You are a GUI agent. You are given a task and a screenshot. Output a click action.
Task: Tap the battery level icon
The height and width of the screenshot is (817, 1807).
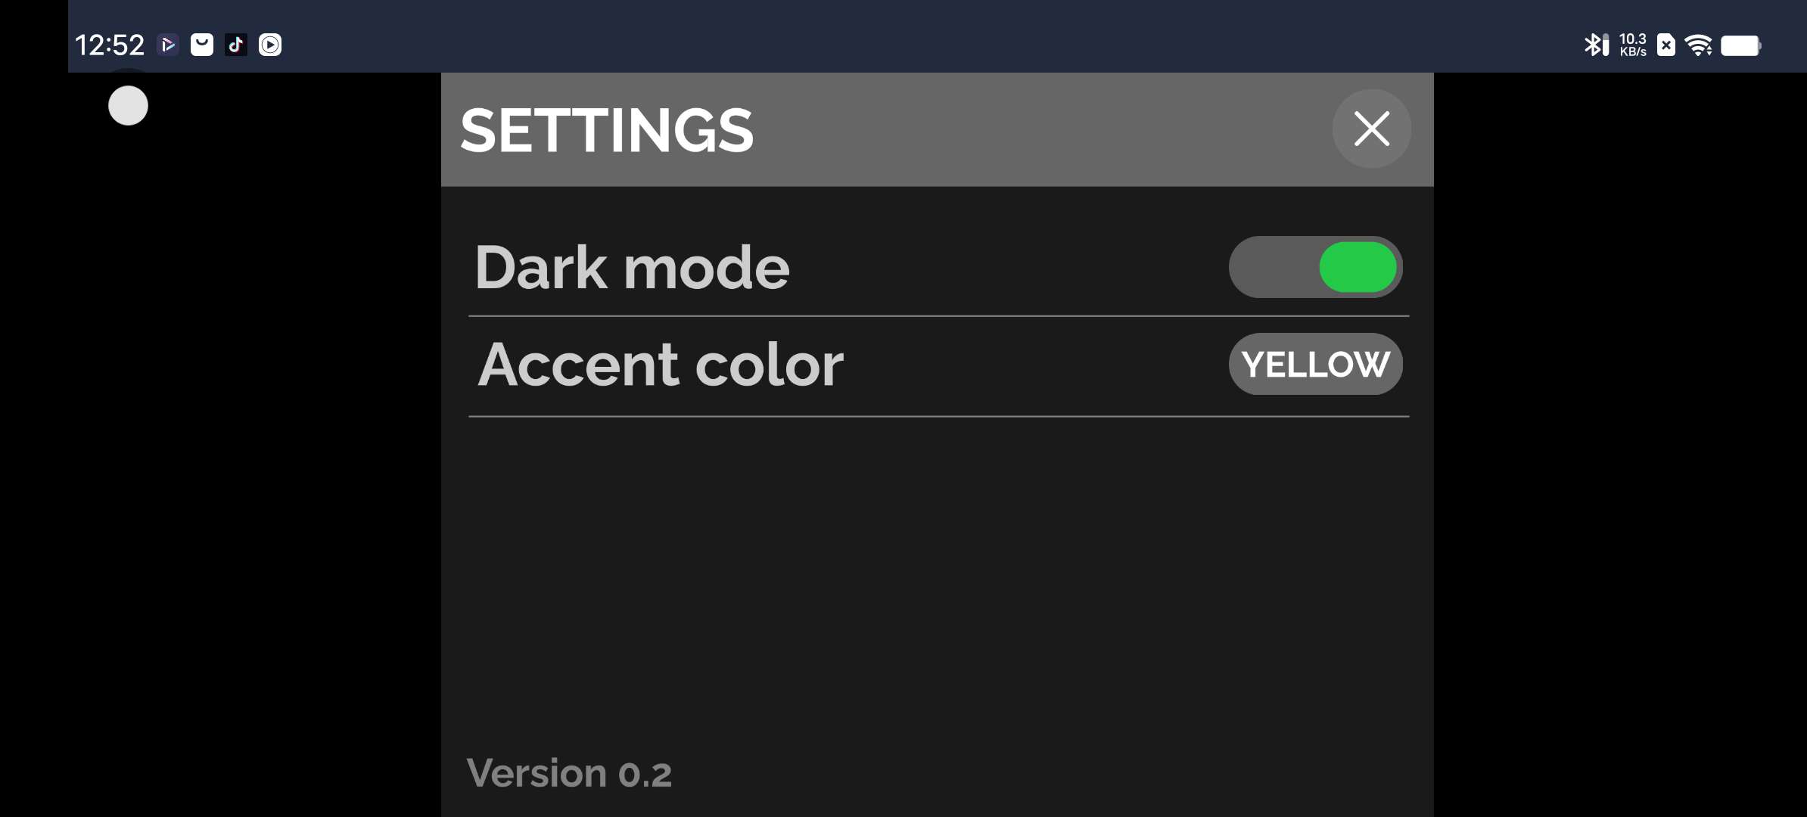[x=1740, y=45]
